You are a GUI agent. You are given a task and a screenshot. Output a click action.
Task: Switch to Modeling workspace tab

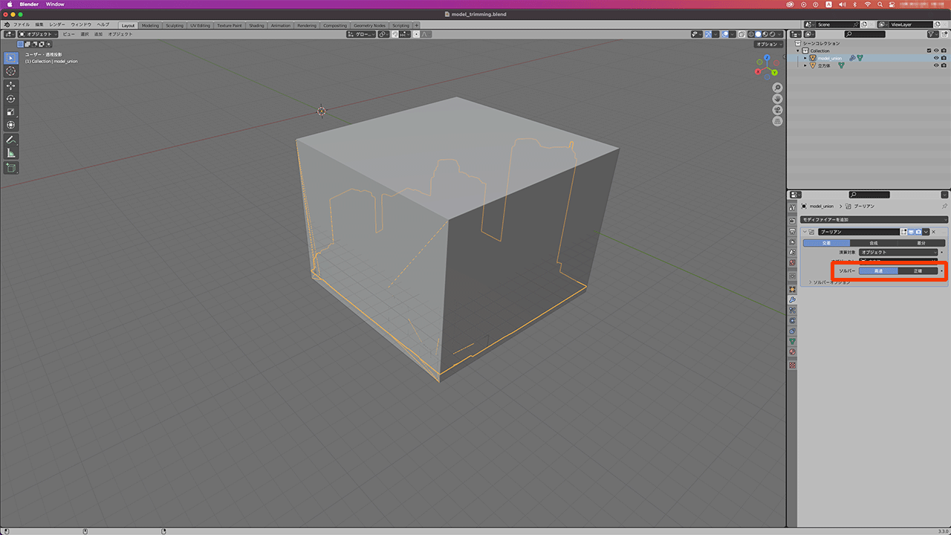[150, 25]
